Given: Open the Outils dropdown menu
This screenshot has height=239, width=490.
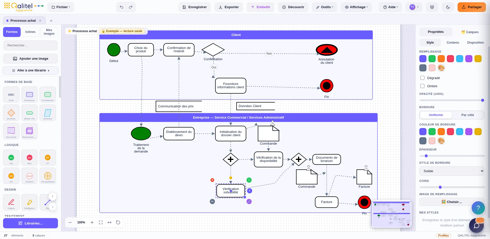Looking at the screenshot, I should 324,7.
